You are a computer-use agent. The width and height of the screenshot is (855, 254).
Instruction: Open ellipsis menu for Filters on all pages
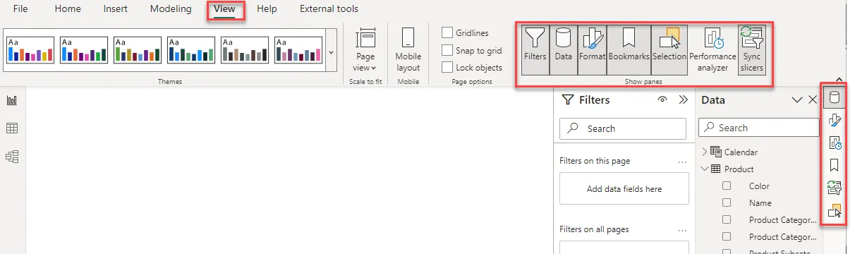click(x=681, y=229)
